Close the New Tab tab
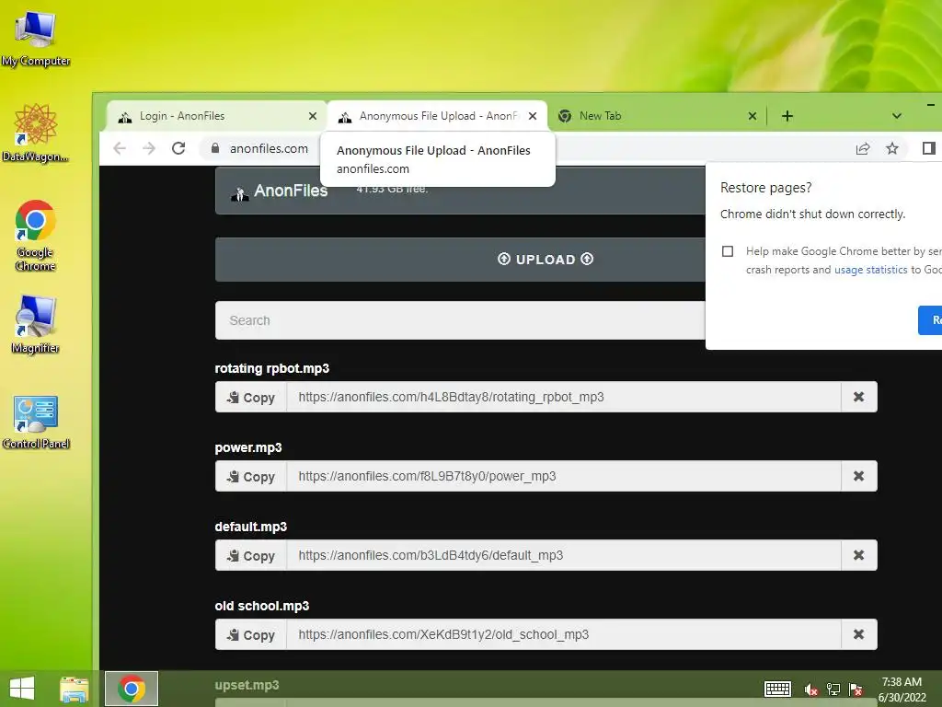Image resolution: width=942 pixels, height=707 pixels. 752,116
